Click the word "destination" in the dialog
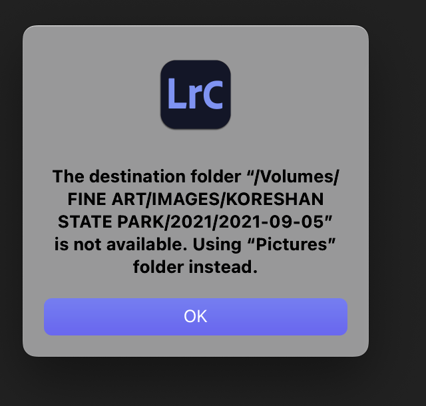Viewport: 426px width, 406px height. point(138,176)
